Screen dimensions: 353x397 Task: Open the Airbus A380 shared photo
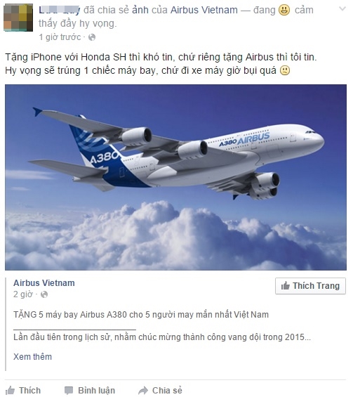[175, 177]
